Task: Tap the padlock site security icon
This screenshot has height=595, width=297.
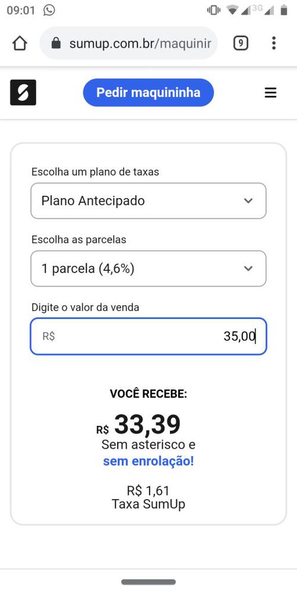Action: tap(56, 43)
